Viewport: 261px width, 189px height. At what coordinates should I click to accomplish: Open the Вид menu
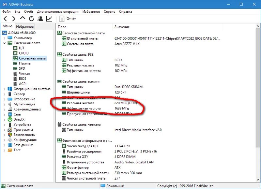coord(17,12)
